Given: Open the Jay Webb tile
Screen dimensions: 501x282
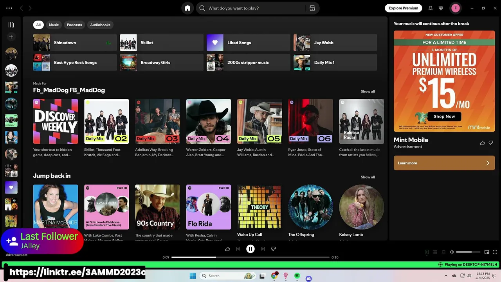Looking at the screenshot, I should coord(335,43).
